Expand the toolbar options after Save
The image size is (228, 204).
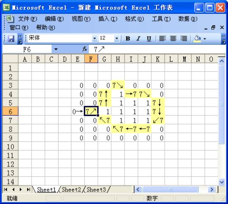point(20,39)
